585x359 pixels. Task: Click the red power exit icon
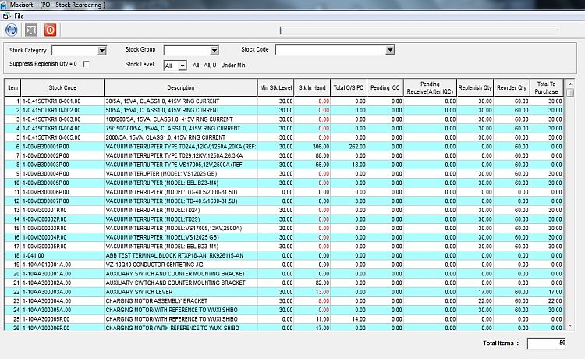[x=51, y=30]
